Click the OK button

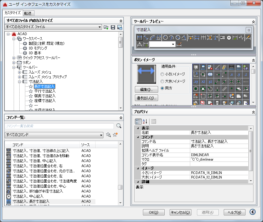tap(154, 212)
